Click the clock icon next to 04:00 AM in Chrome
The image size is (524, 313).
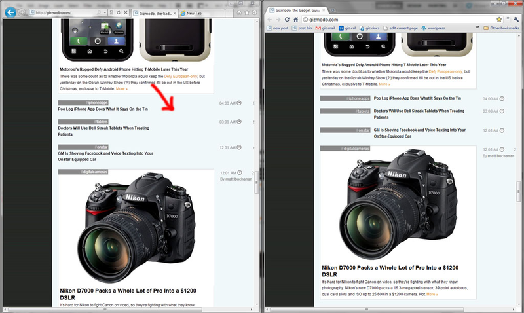(x=502, y=98)
